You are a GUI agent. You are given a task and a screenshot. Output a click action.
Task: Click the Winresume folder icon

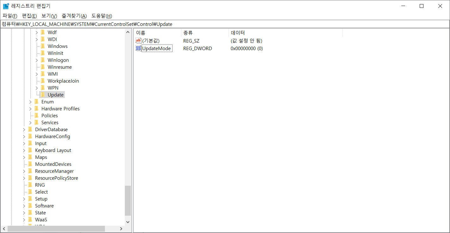tap(43, 67)
